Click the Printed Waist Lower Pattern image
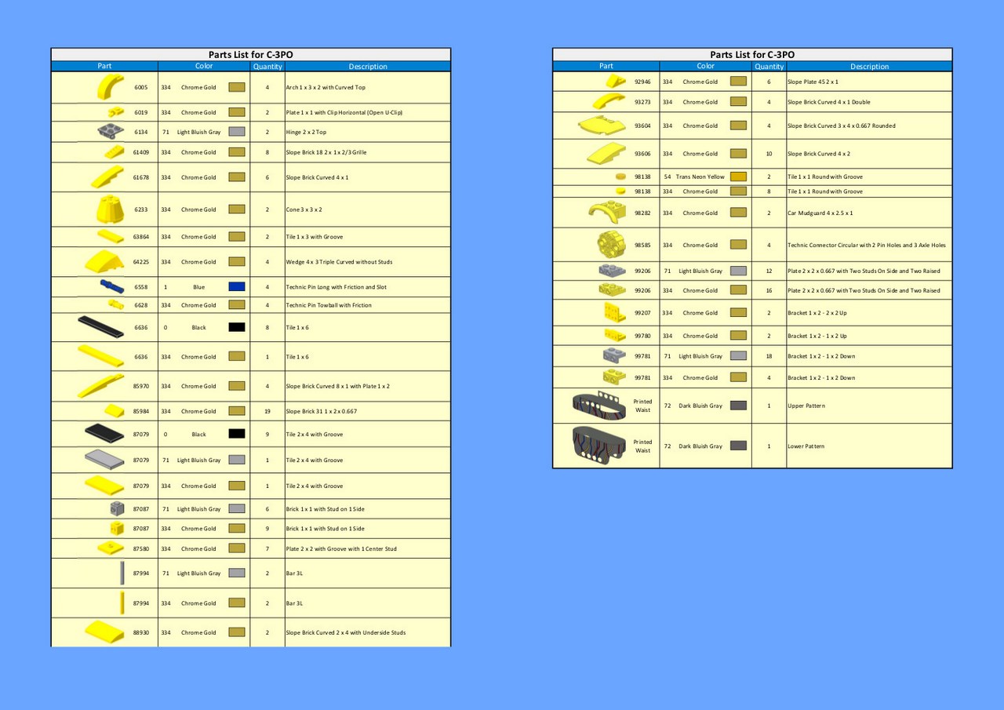 pos(600,445)
